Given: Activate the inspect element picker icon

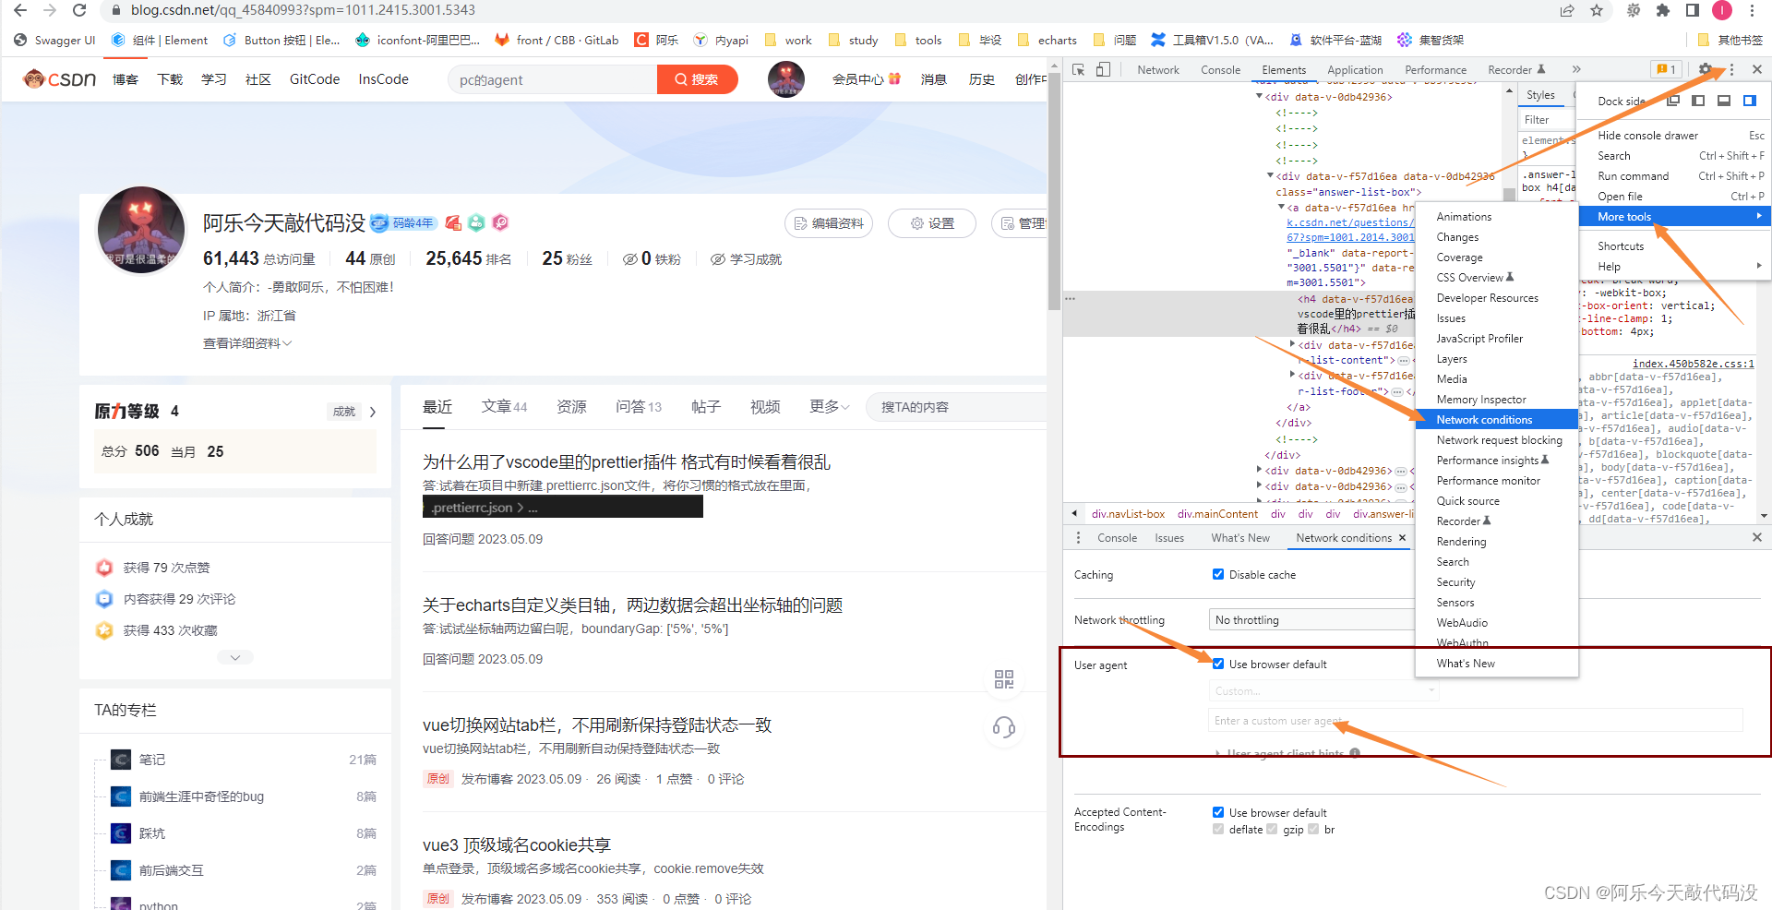Looking at the screenshot, I should [1078, 69].
